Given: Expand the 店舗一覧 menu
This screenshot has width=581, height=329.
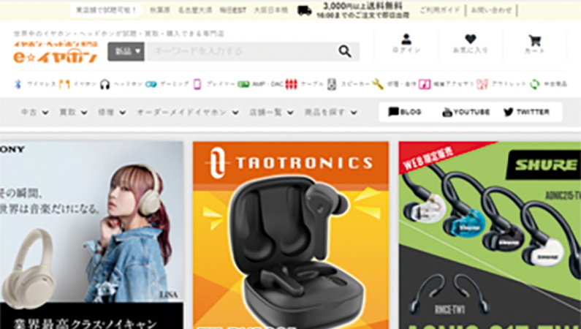Looking at the screenshot, I should (271, 112).
